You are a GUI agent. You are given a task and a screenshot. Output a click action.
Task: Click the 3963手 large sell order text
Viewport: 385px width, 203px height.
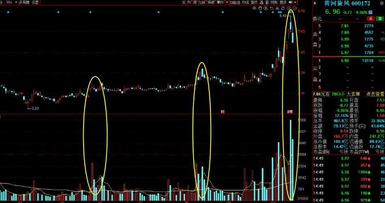(338, 94)
